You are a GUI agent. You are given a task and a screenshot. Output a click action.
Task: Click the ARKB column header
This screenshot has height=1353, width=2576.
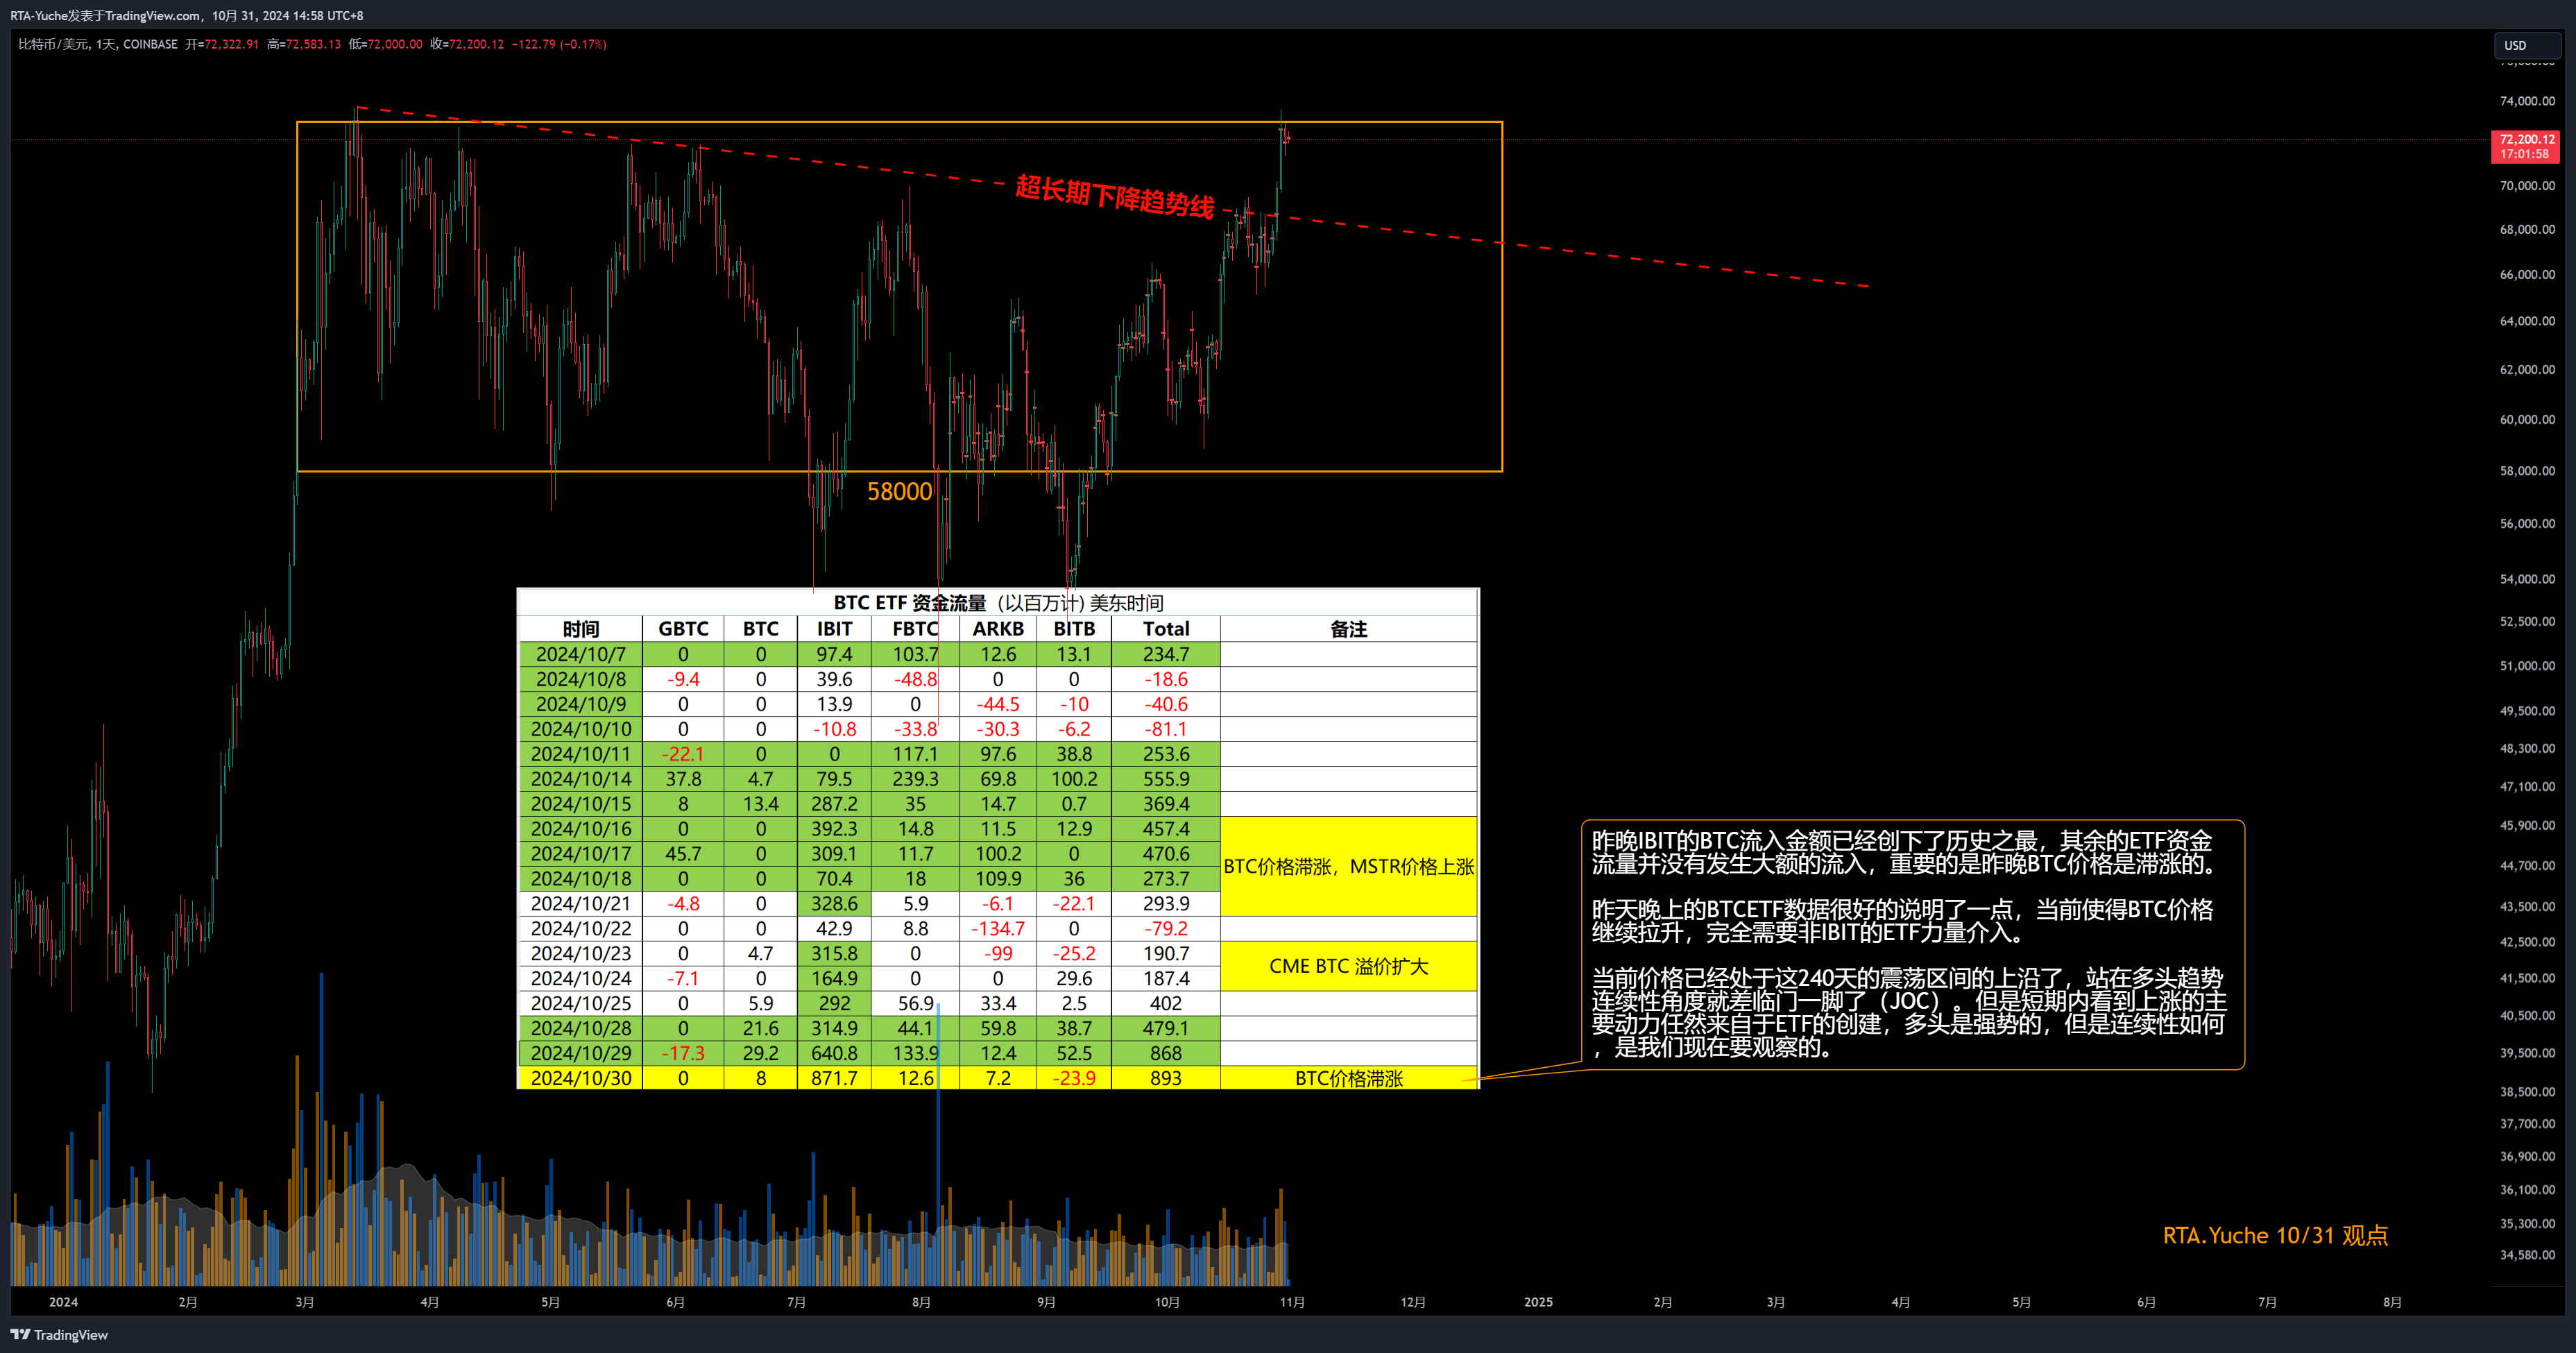(998, 629)
